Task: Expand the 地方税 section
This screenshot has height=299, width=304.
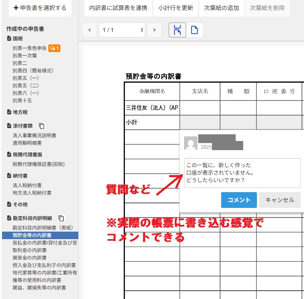Action: (x=20, y=112)
